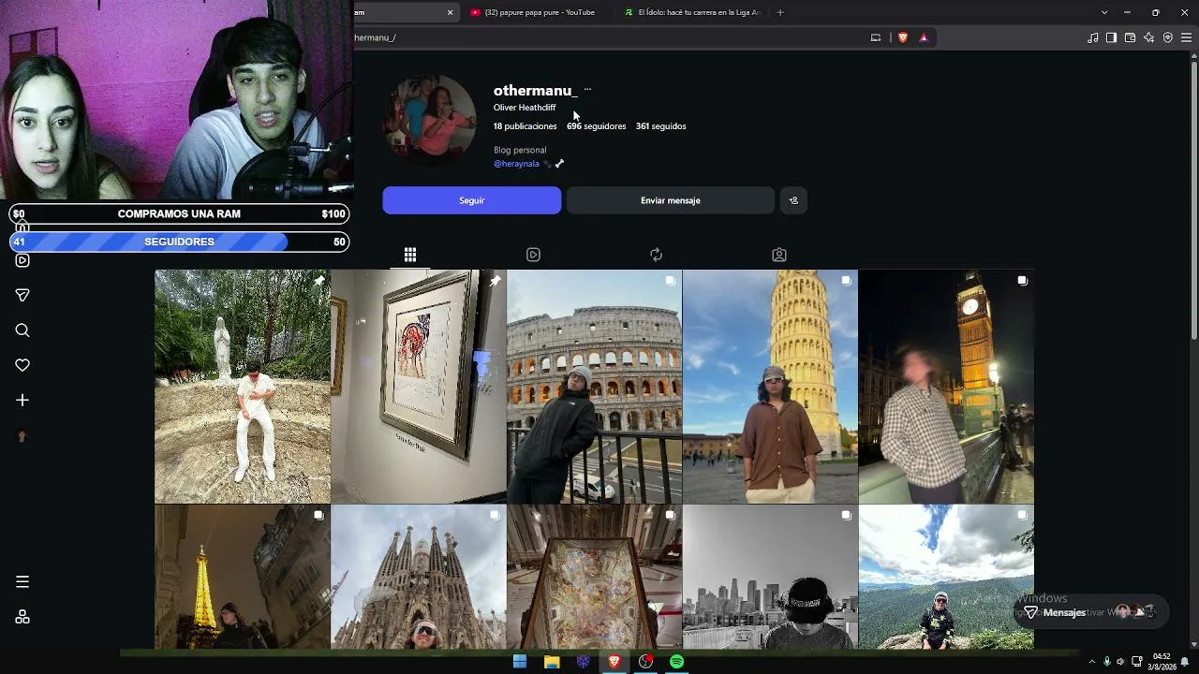
Task: Open notifications heart icon in sidebar
Action: (x=22, y=365)
